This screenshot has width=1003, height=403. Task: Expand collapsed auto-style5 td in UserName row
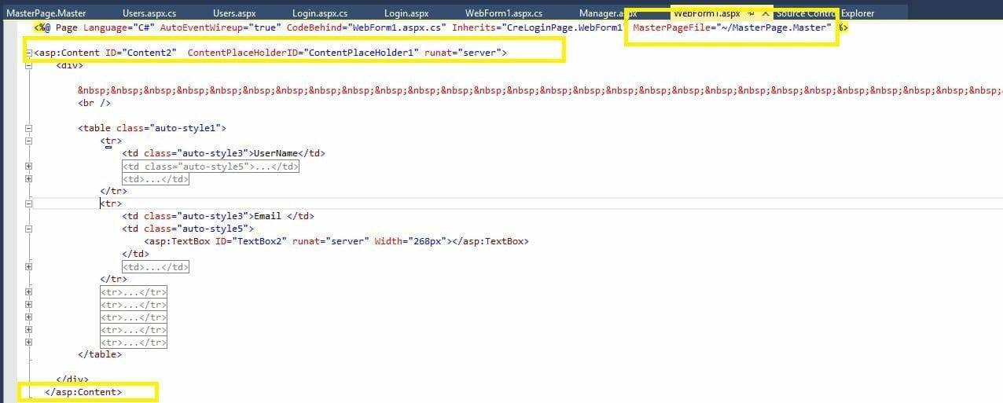(x=28, y=167)
